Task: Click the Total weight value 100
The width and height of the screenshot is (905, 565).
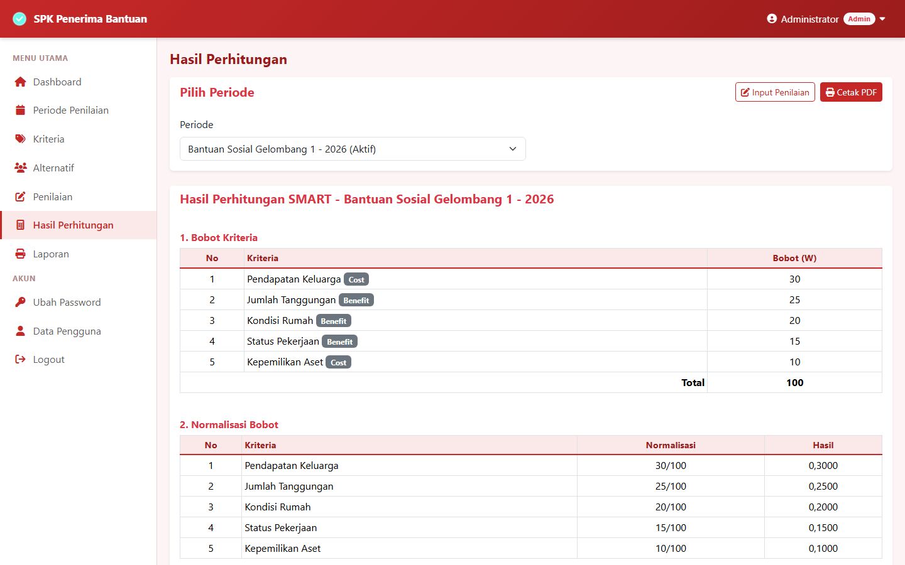Action: pyautogui.click(x=794, y=383)
